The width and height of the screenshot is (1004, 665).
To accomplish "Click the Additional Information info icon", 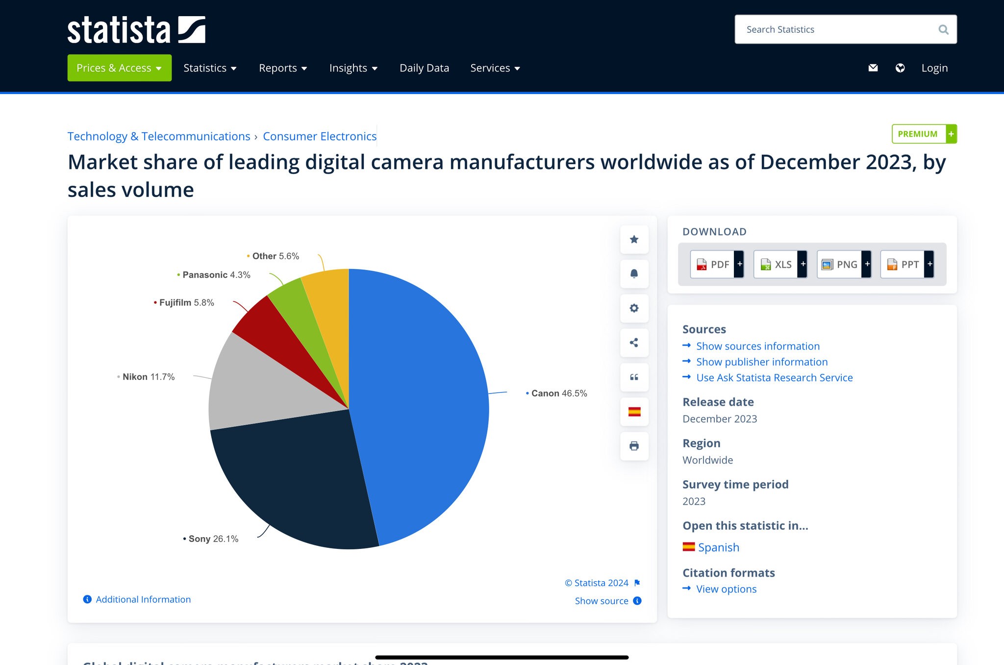I will 87,599.
